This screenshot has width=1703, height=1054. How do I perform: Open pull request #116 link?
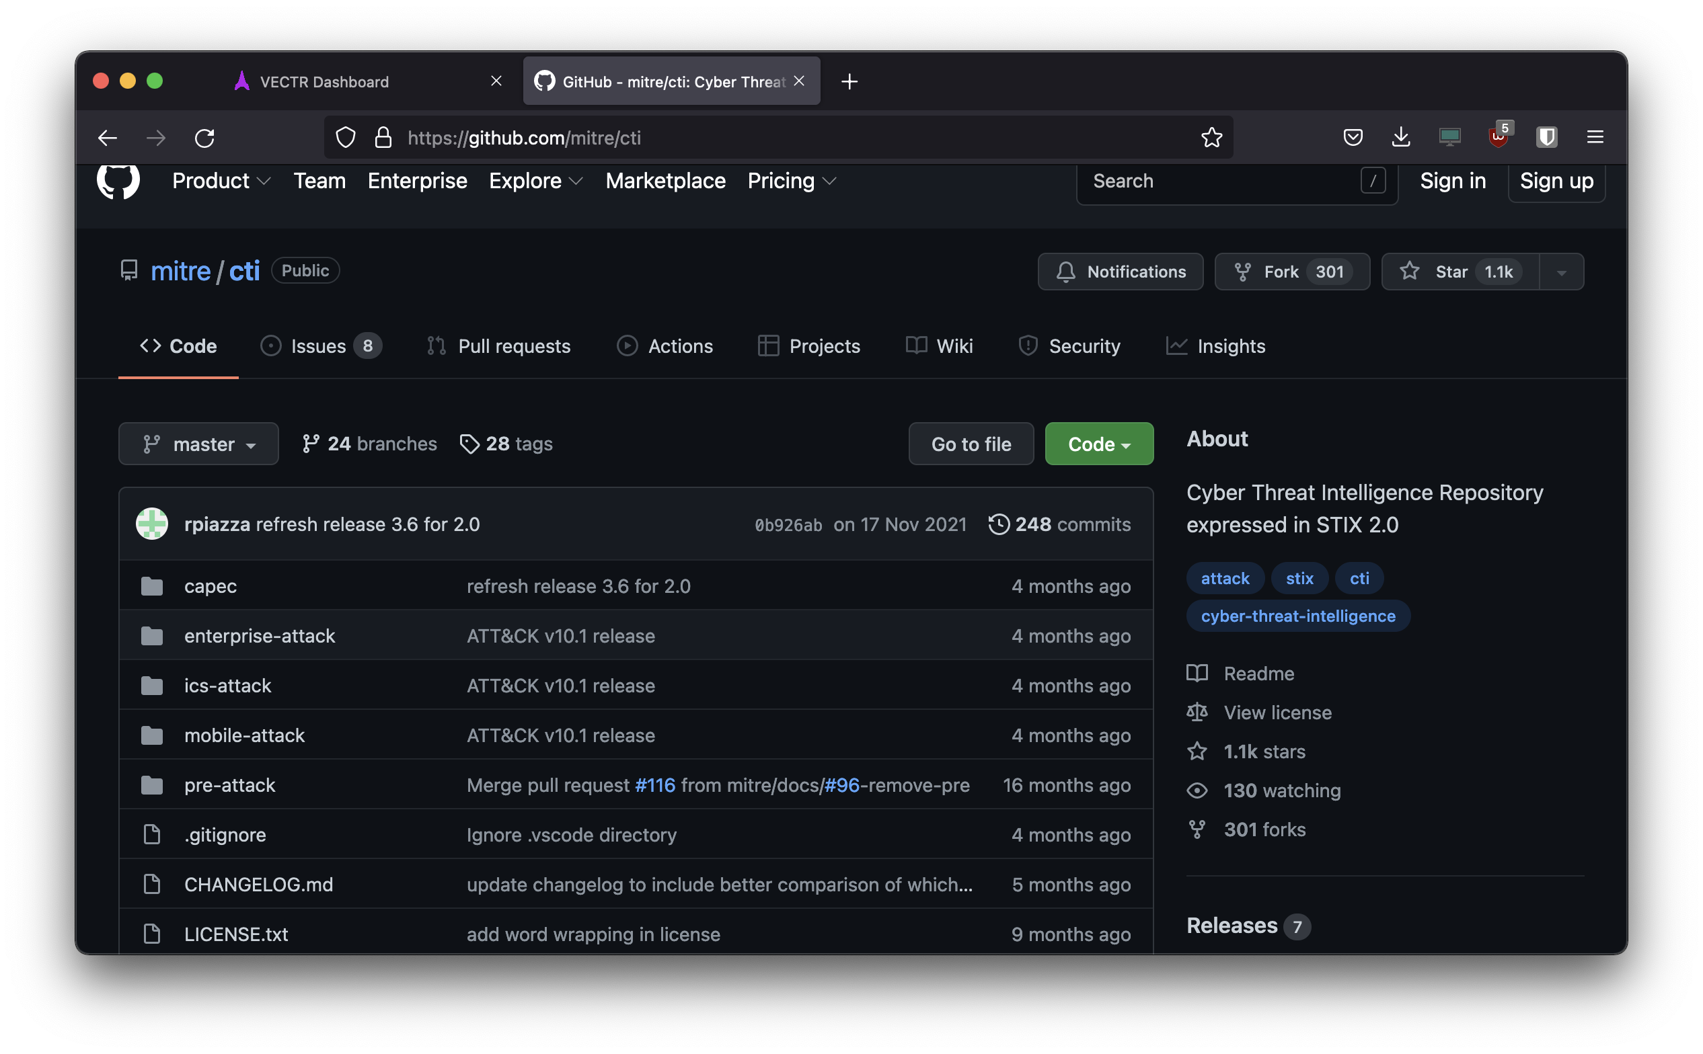655,785
